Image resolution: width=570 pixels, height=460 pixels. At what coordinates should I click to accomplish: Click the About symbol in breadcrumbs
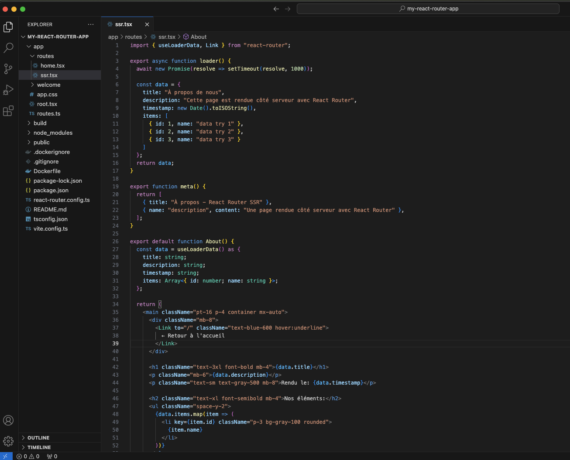point(199,37)
